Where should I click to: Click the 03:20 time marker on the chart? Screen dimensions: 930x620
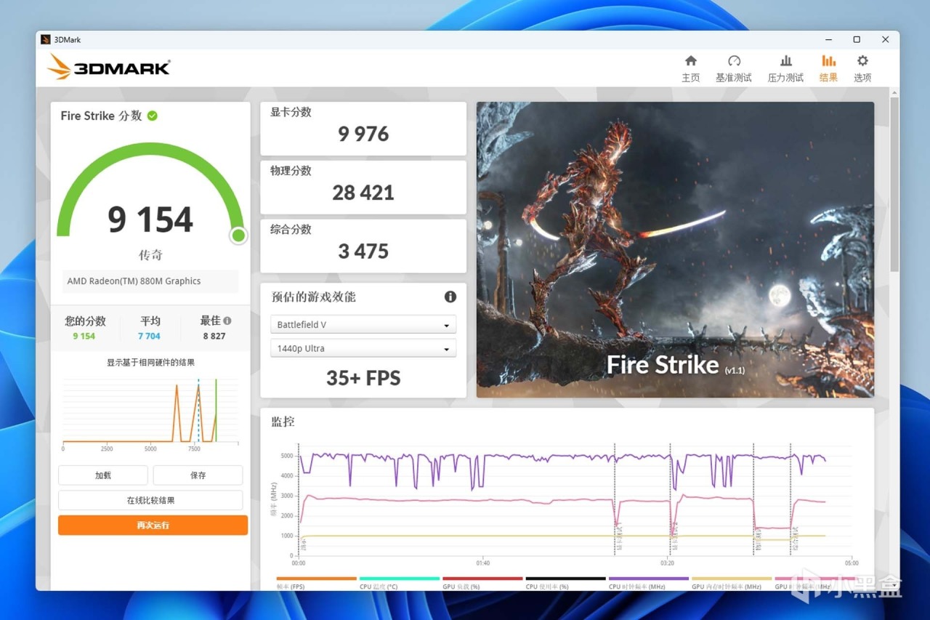click(x=667, y=563)
